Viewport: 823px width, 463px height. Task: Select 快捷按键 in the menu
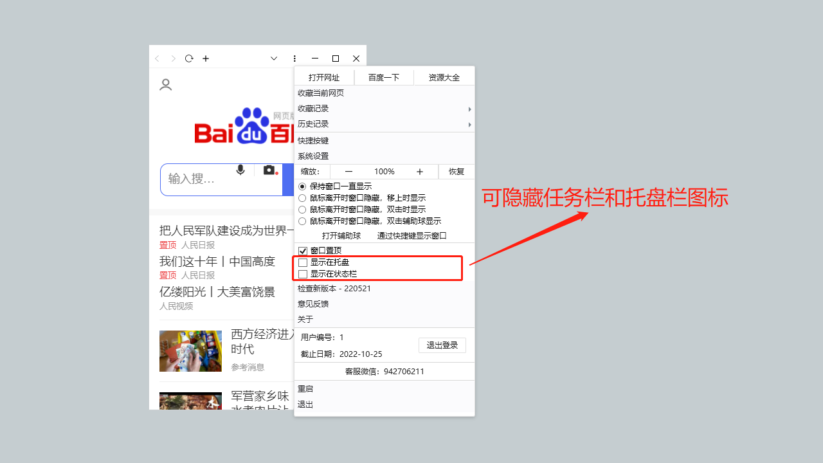[x=312, y=140]
